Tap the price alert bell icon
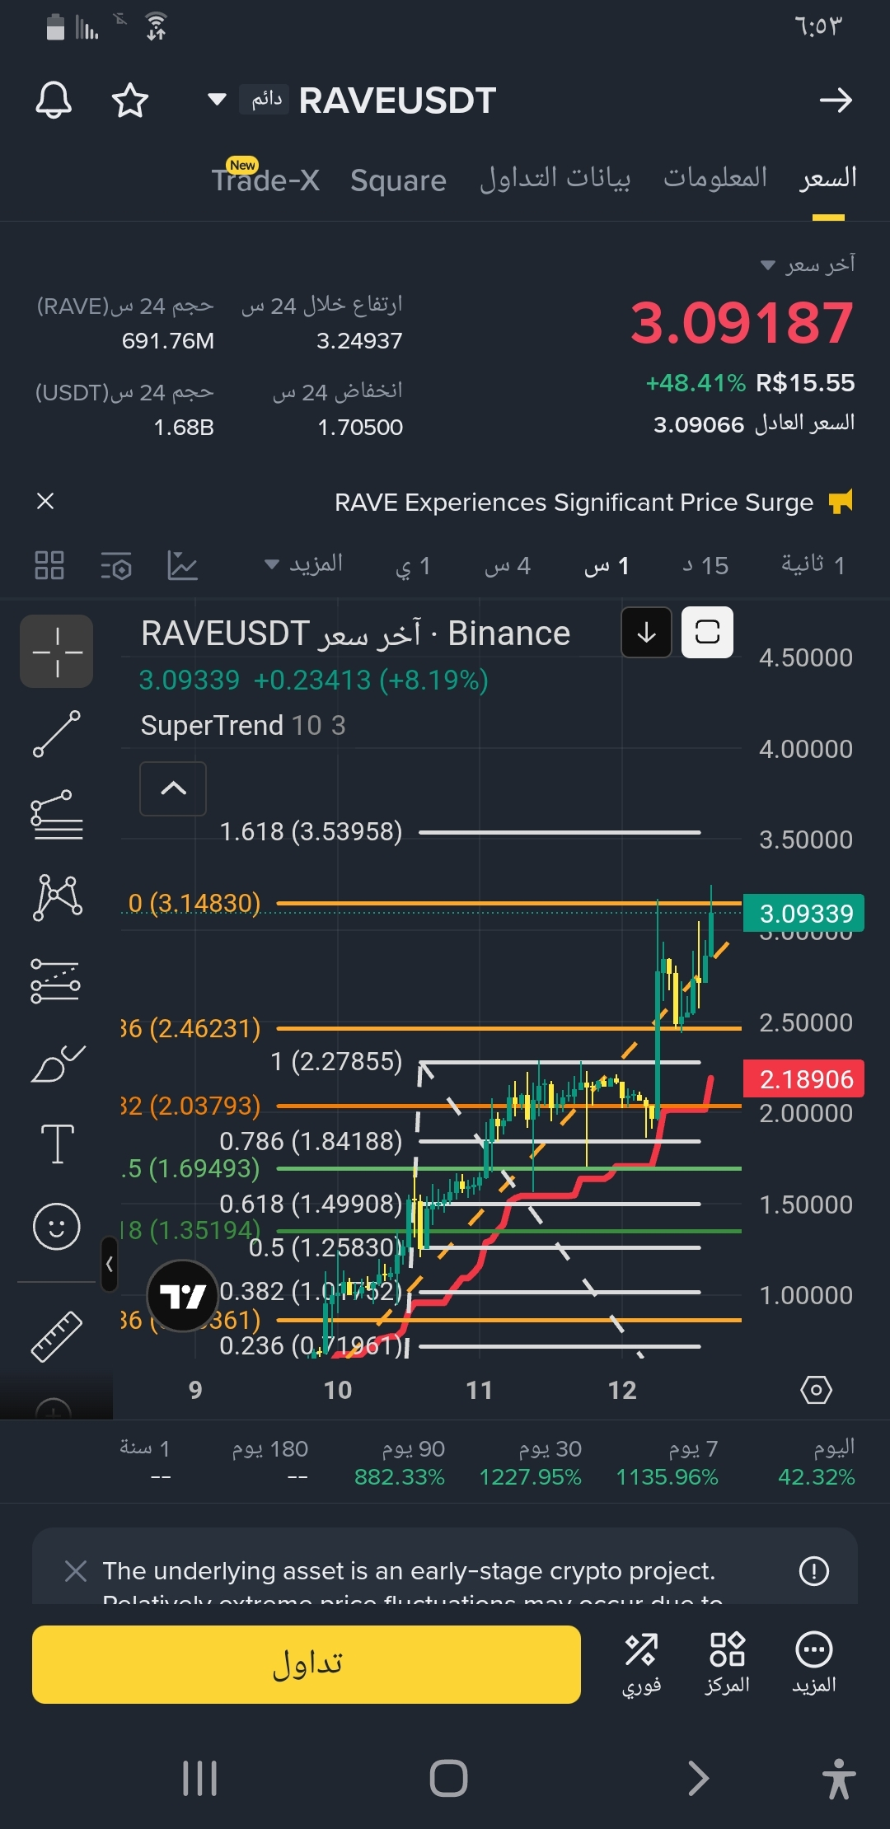This screenshot has width=890, height=1829. (54, 101)
